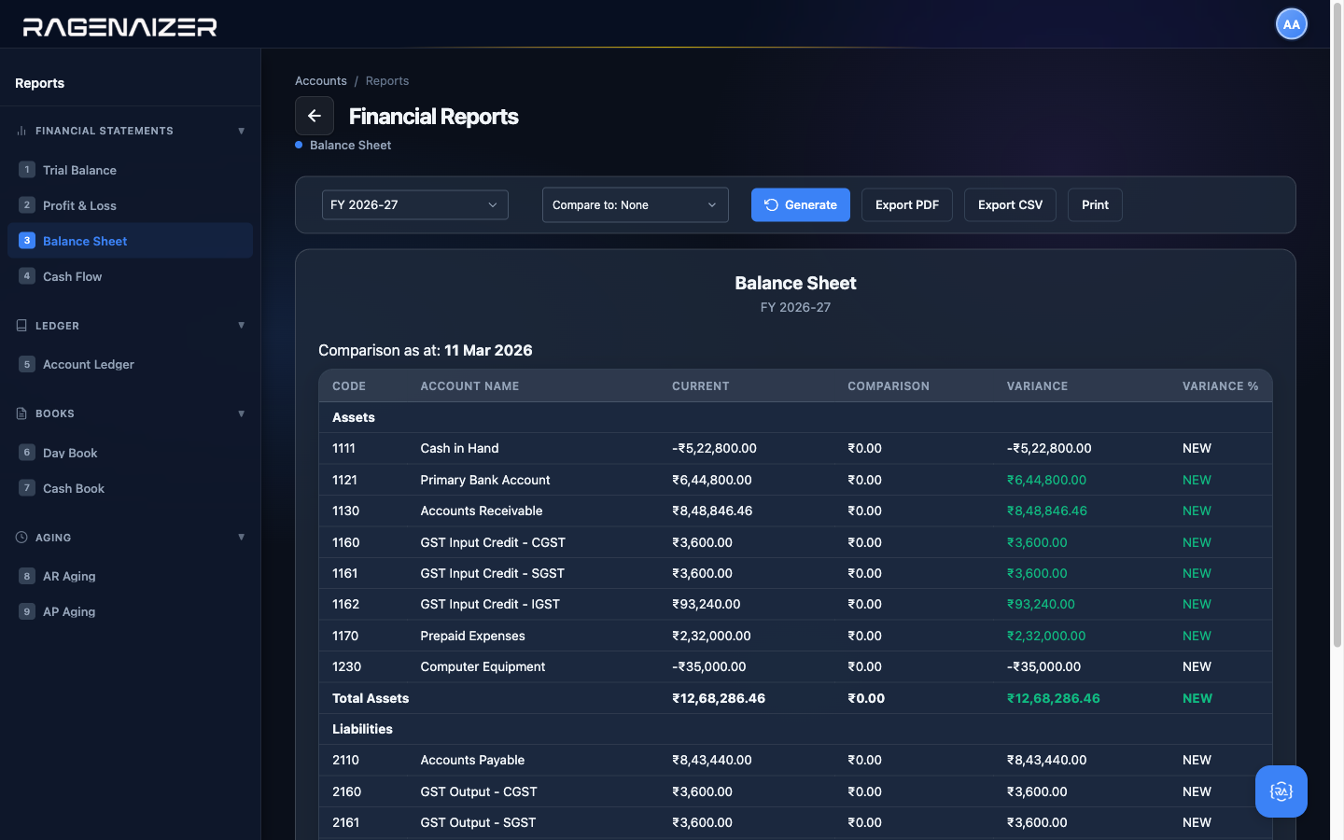The width and height of the screenshot is (1344, 840).
Task: Click the CODE column header
Action: click(x=349, y=386)
